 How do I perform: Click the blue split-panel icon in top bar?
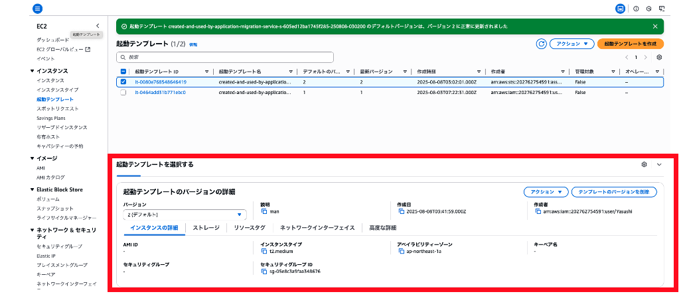620,9
